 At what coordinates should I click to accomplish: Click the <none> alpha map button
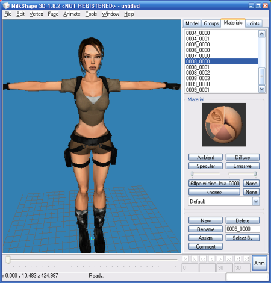pyautogui.click(x=214, y=192)
